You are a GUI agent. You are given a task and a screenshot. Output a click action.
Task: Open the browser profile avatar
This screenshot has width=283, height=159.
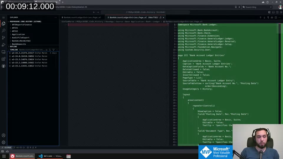pos(280,7)
